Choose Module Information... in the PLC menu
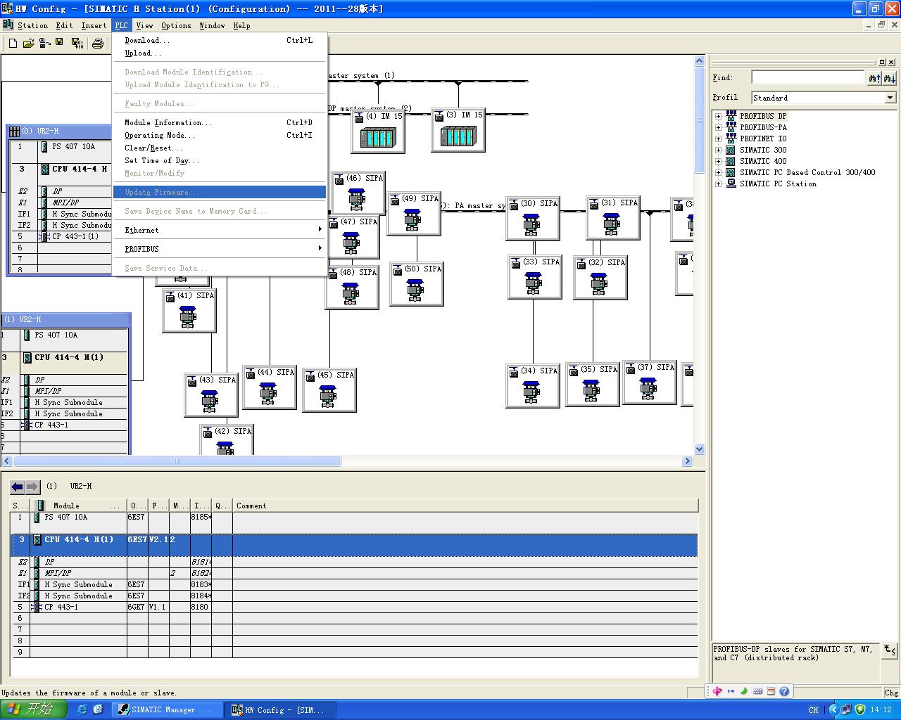 coord(220,122)
